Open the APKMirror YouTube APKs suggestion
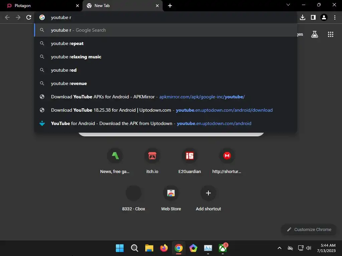The height and width of the screenshot is (256, 342). pos(166,97)
